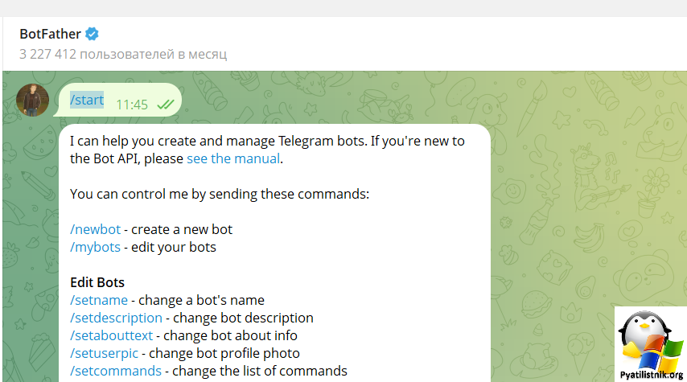This screenshot has height=382, width=687.
Task: Click the monthly users count subtitle
Action: click(x=123, y=55)
